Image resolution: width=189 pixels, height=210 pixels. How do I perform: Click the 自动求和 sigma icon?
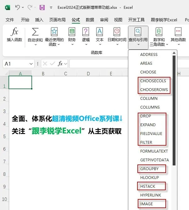(x=35, y=32)
